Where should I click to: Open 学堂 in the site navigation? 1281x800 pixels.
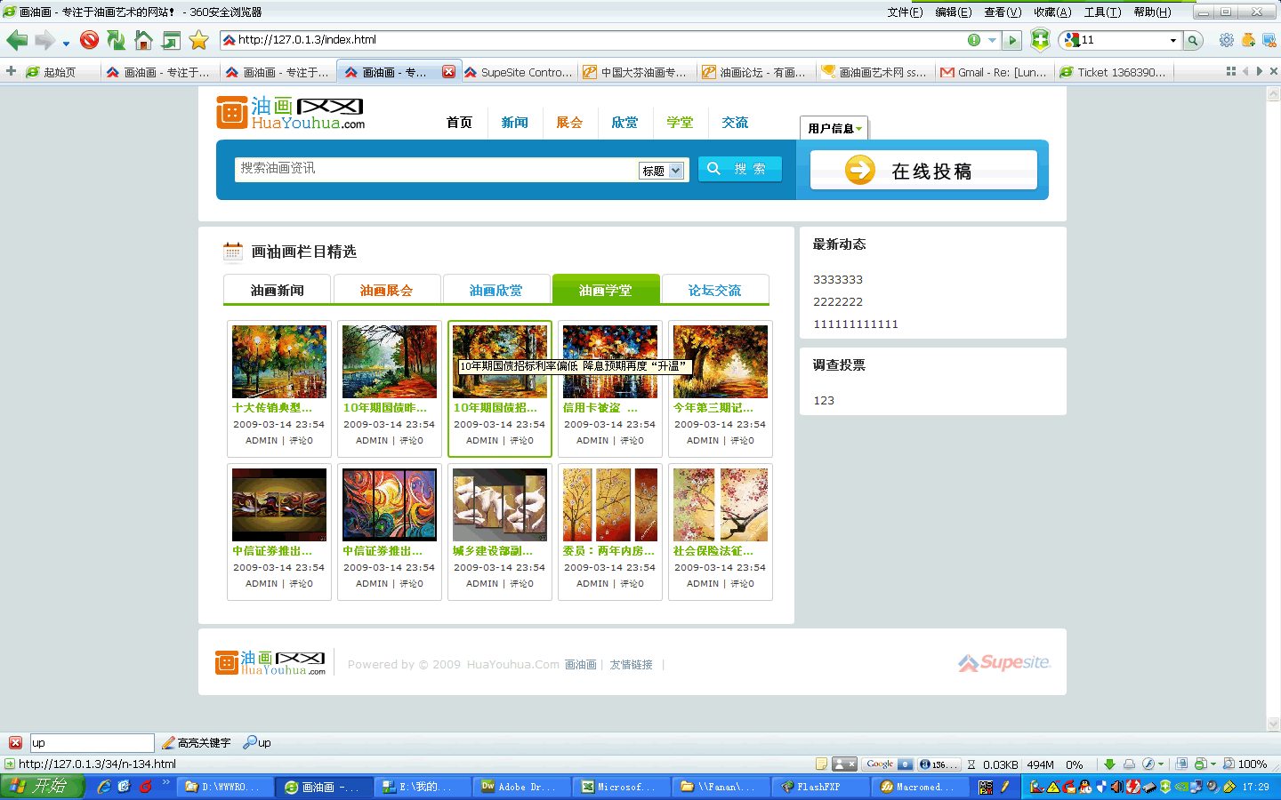pos(680,123)
